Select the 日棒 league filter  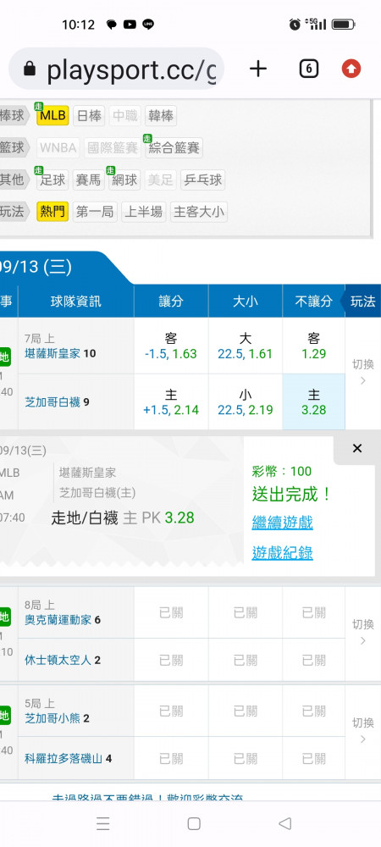point(89,115)
